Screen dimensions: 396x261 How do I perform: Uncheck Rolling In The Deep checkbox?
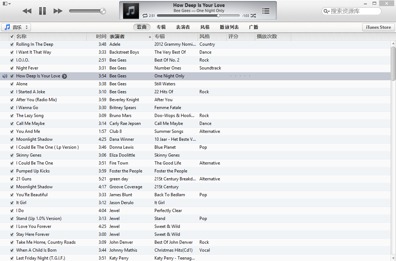pos(12,45)
